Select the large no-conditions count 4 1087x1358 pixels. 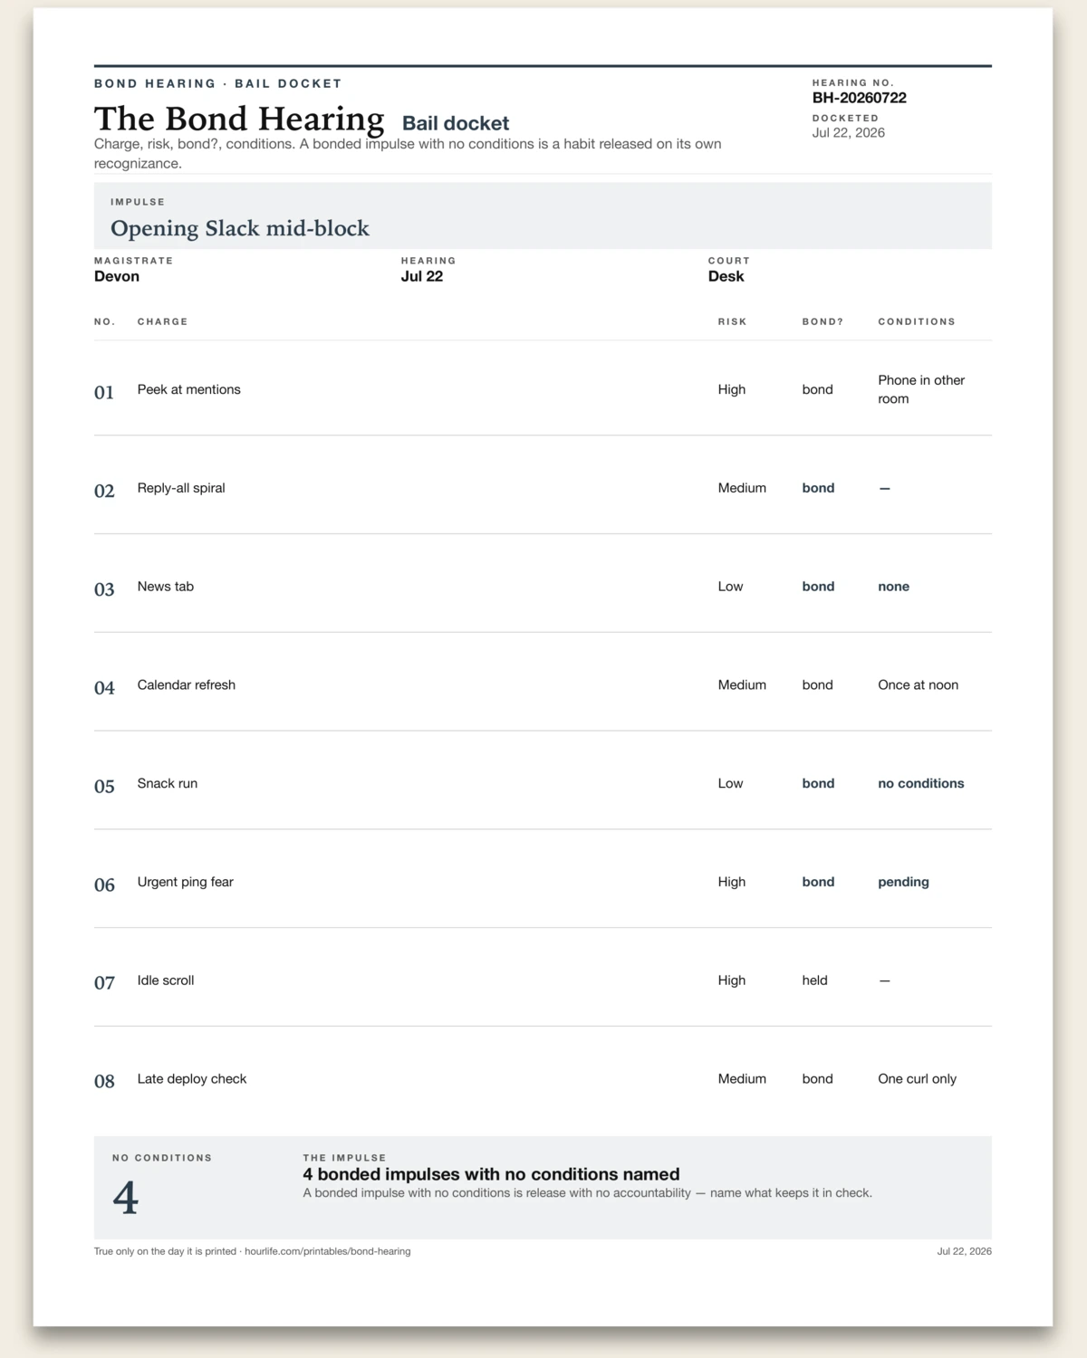click(x=125, y=1198)
